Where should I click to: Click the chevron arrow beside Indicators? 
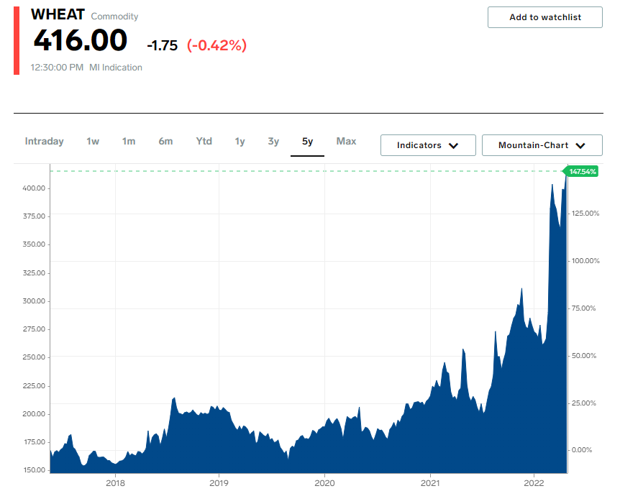pyautogui.click(x=454, y=145)
